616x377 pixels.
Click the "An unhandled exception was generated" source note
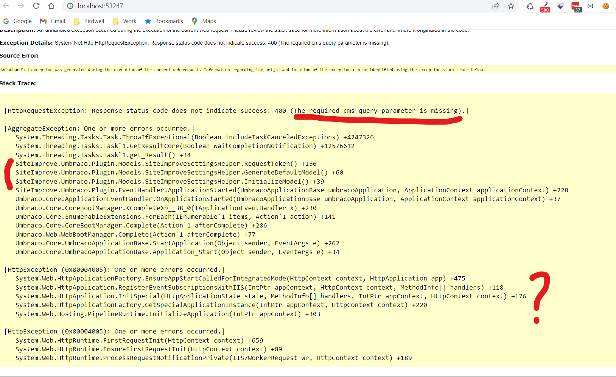(x=243, y=70)
